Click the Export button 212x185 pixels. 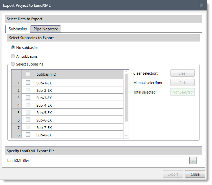click(x=173, y=174)
